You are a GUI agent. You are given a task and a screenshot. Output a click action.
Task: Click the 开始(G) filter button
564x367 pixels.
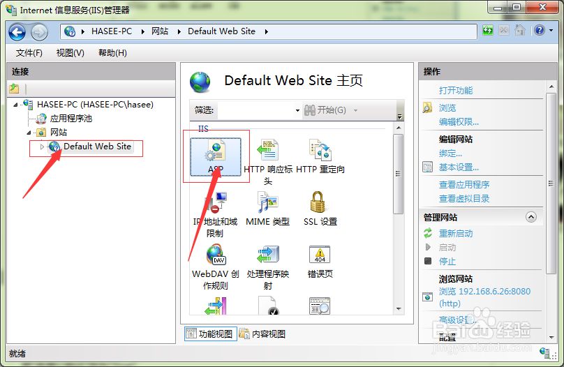coord(325,110)
